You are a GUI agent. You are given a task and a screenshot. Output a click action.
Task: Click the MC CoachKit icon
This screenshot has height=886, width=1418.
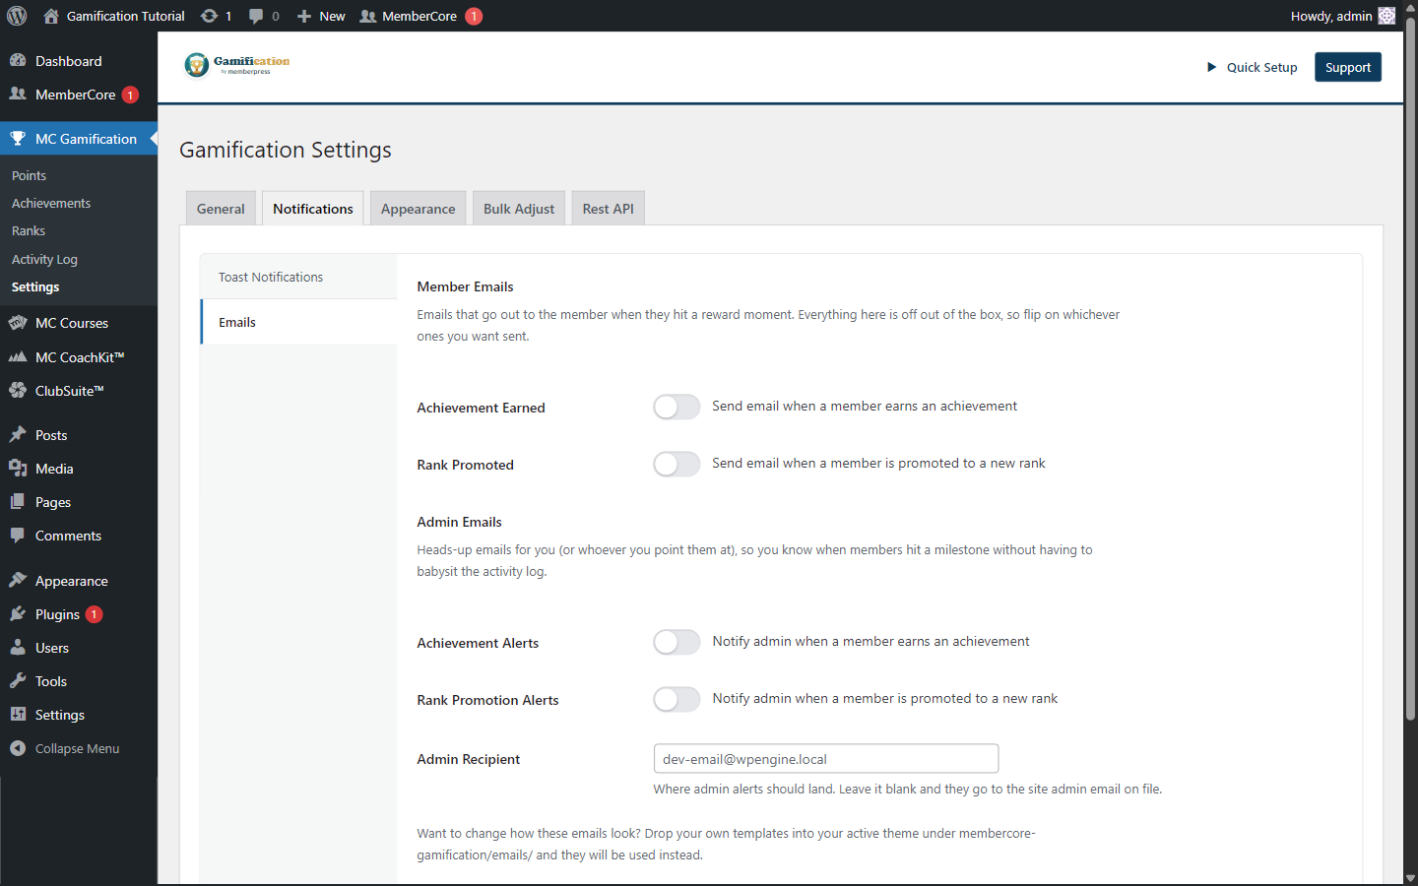point(18,356)
